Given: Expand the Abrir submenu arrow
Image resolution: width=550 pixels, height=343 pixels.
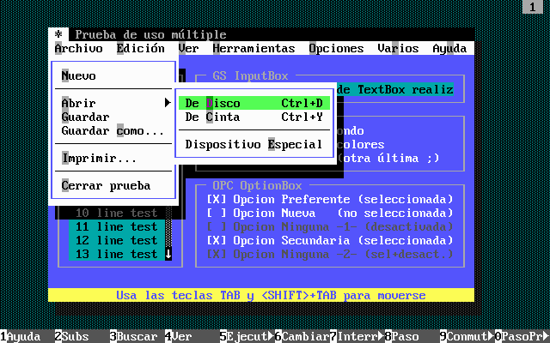Looking at the screenshot, I should tap(168, 103).
